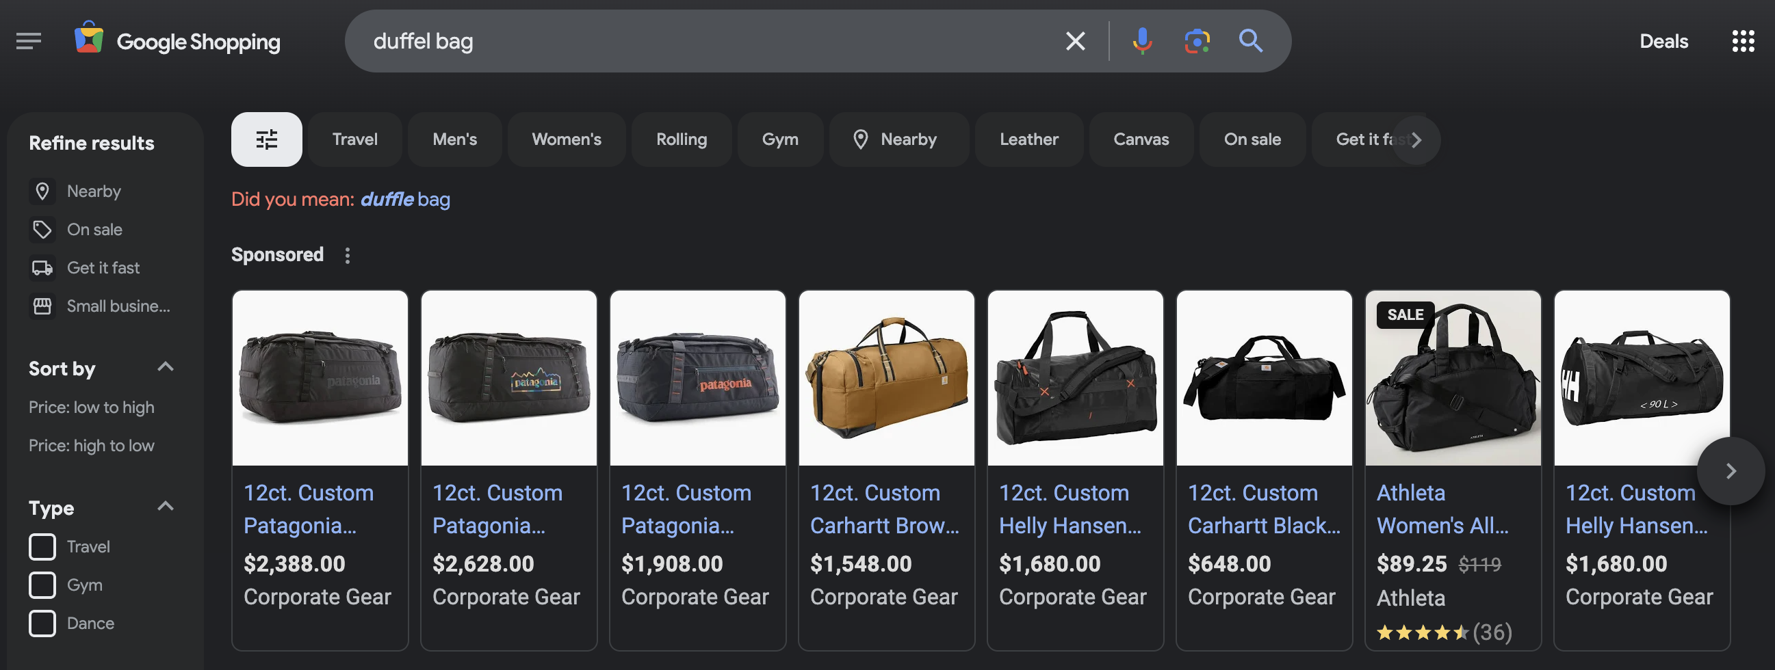1775x670 pixels.
Task: Select the Leather filter chip
Action: tap(1028, 139)
